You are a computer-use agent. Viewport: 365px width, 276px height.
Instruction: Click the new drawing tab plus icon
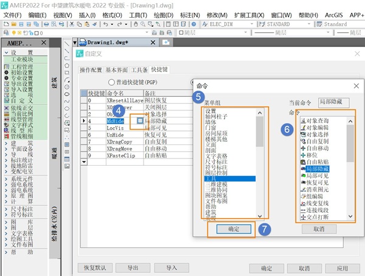click(166, 43)
